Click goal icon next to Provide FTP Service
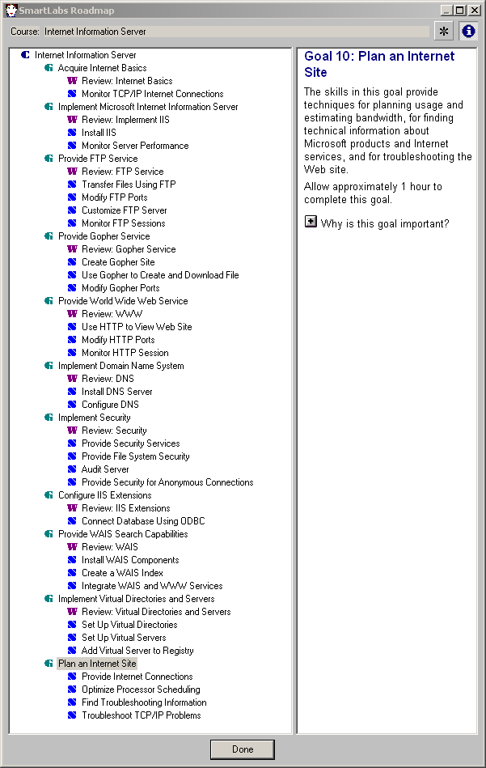Screen dimensions: 486x768 click(49, 158)
